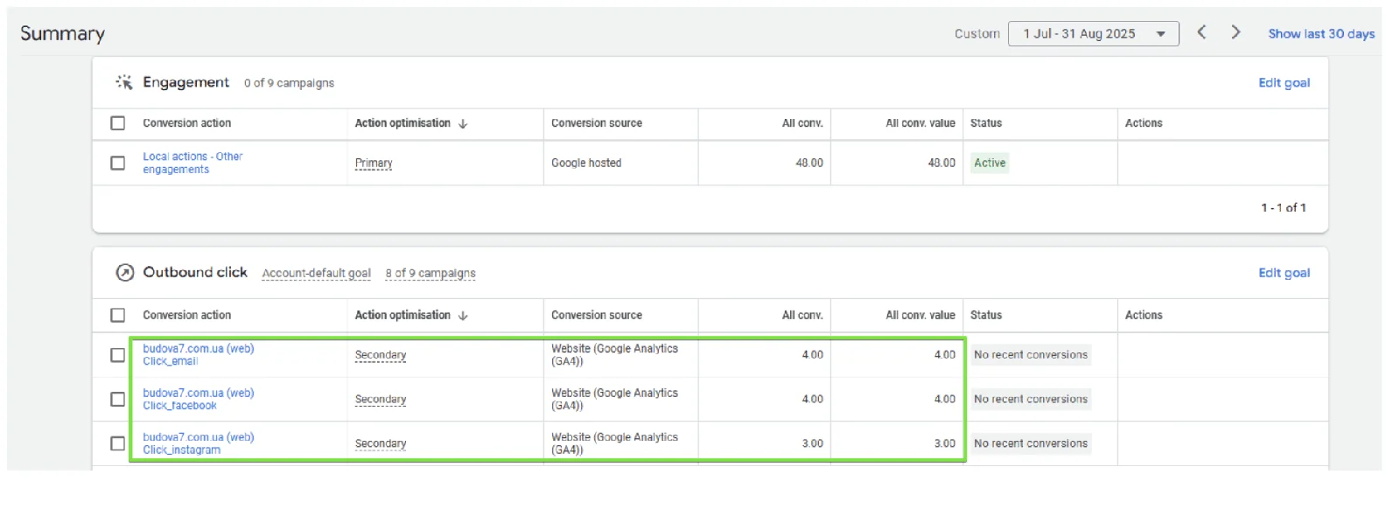Open Primary optimisation setting for Local actions
The image size is (1400, 516).
(374, 164)
